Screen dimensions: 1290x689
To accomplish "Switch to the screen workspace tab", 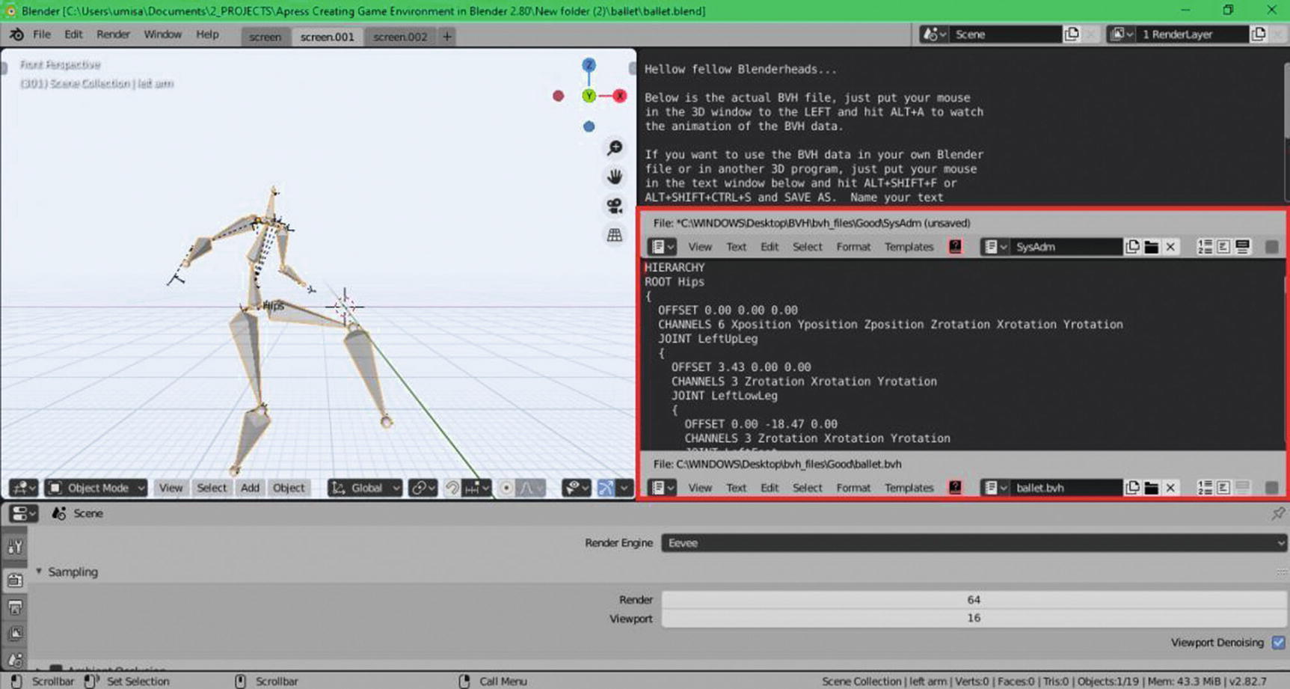I will [x=265, y=37].
